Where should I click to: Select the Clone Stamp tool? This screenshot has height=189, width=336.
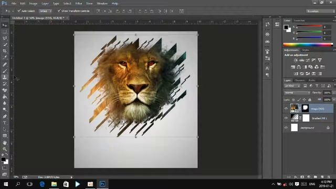click(5, 77)
